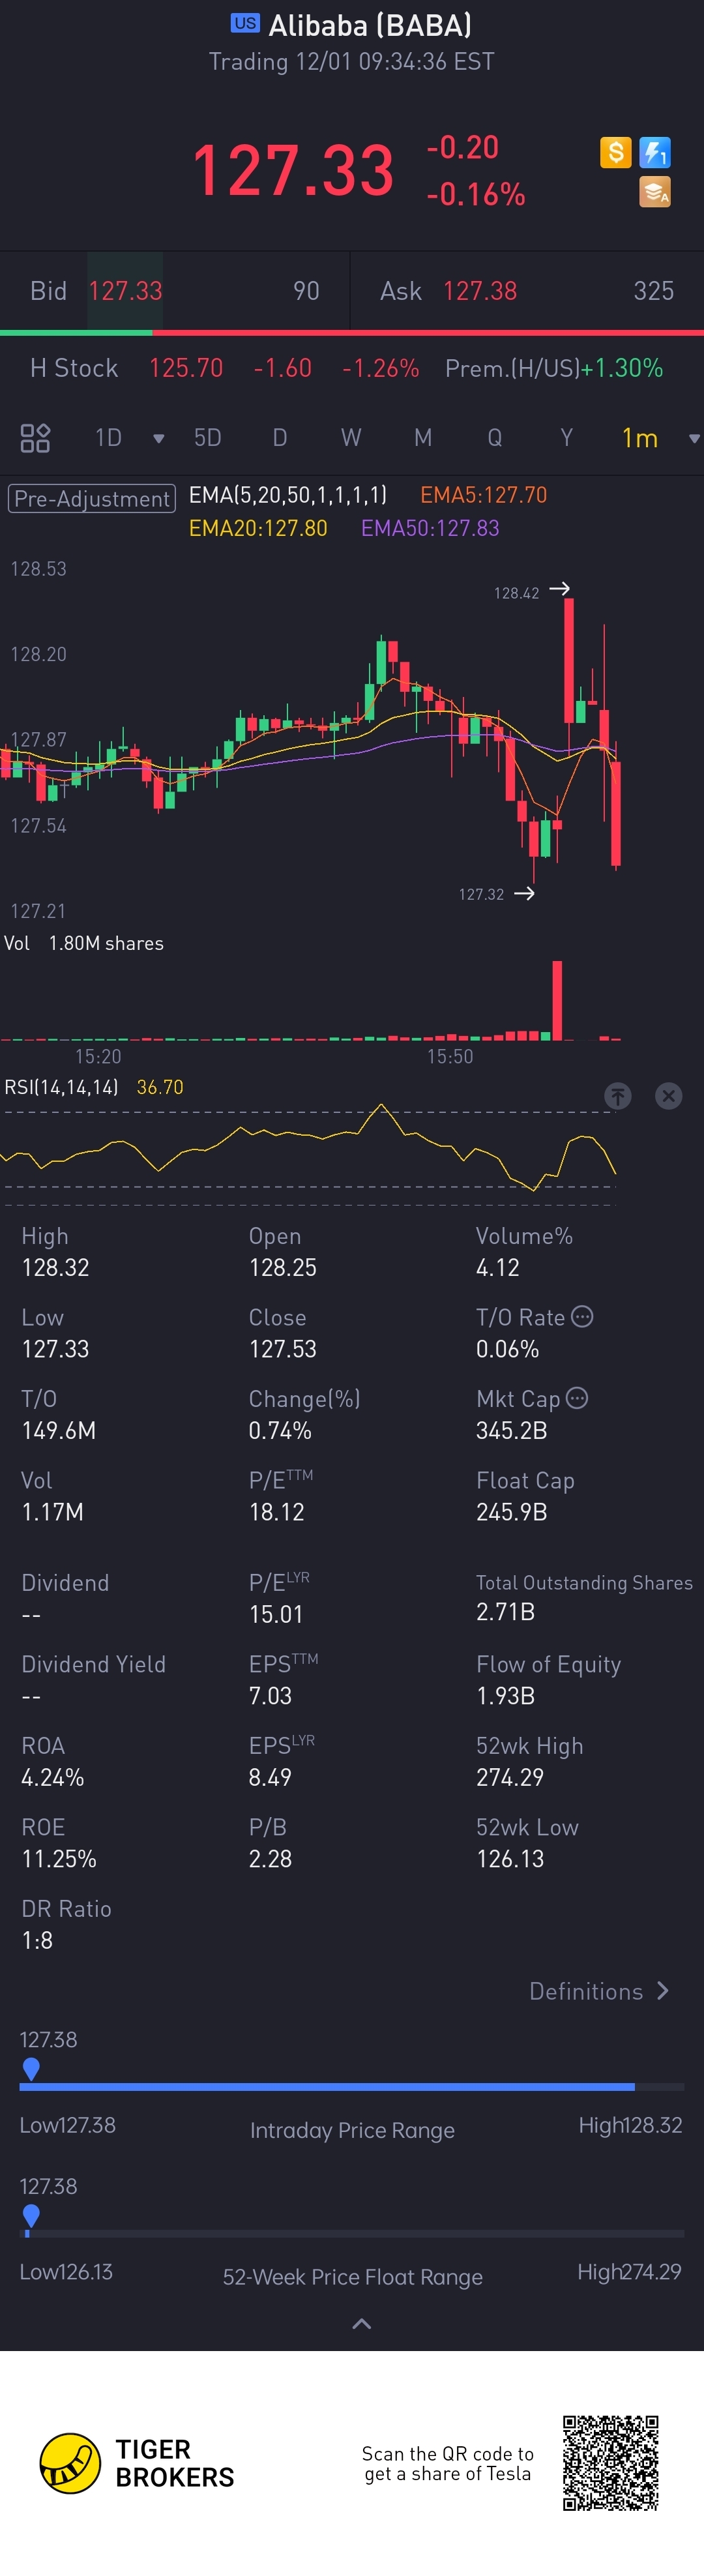Tap the tan stacked layers icon
Image resolution: width=704 pixels, height=2576 pixels.
click(x=655, y=192)
